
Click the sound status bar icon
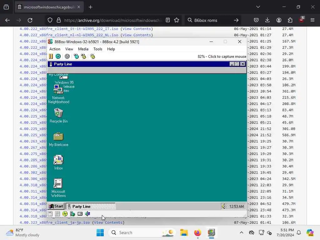click(87, 214)
